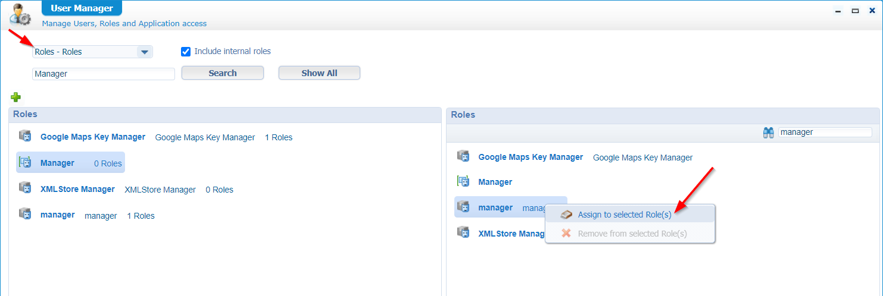883x296 pixels.
Task: Select XMLStore Manager name in left roles list
Action: point(77,189)
